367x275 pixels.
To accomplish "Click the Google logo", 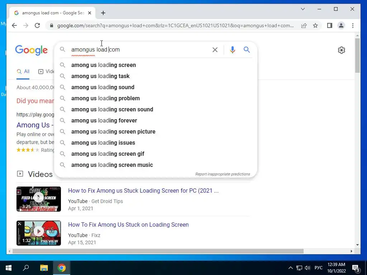I will [x=32, y=50].
